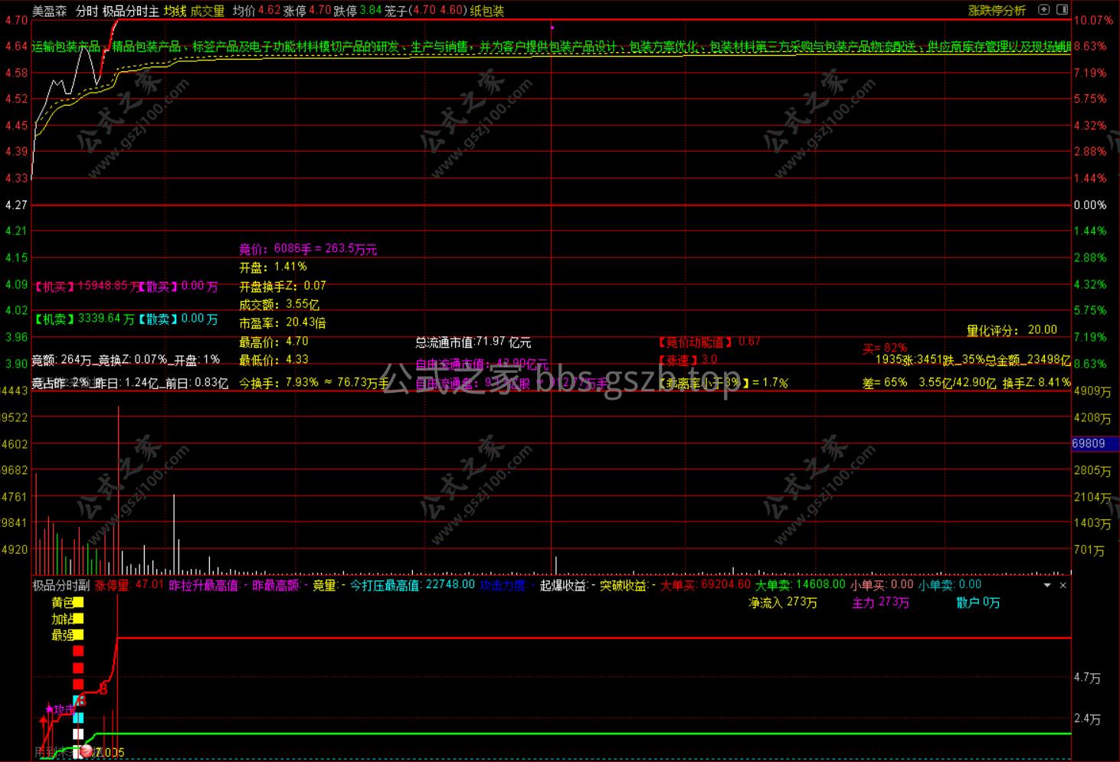Toggle the 成交量 legend label
Screen dimensions: 1120x762
click(x=208, y=11)
